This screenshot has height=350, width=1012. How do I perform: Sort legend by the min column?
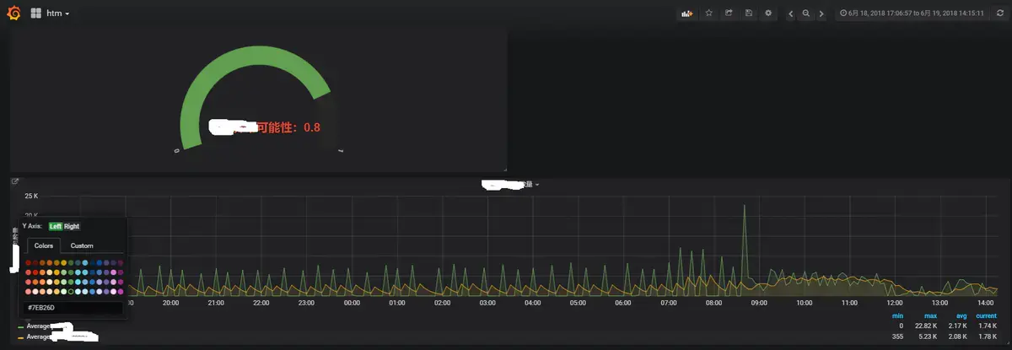(898, 315)
